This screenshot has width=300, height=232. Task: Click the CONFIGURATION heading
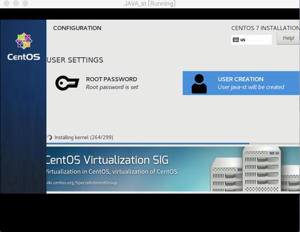tap(77, 28)
